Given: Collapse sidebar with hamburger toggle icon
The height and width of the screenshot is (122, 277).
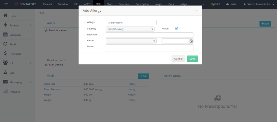Looking at the screenshot, I should (6, 4).
